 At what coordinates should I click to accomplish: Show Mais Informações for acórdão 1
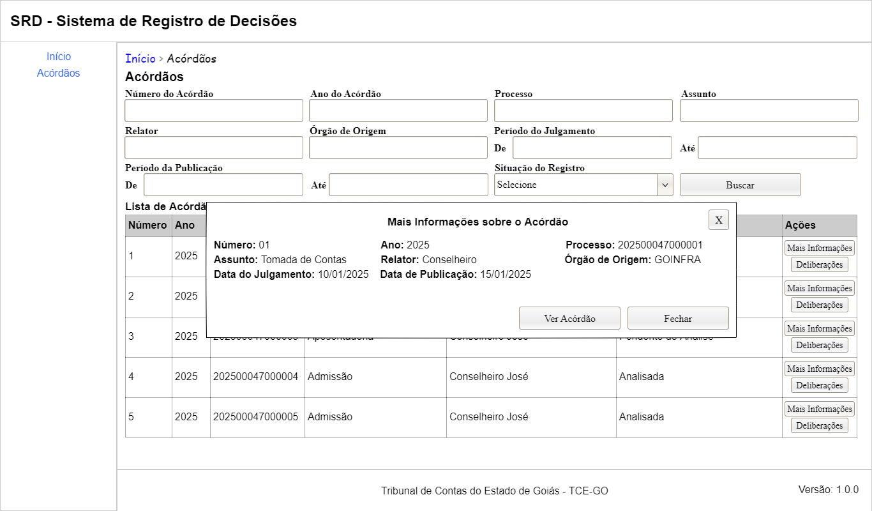pyautogui.click(x=819, y=248)
